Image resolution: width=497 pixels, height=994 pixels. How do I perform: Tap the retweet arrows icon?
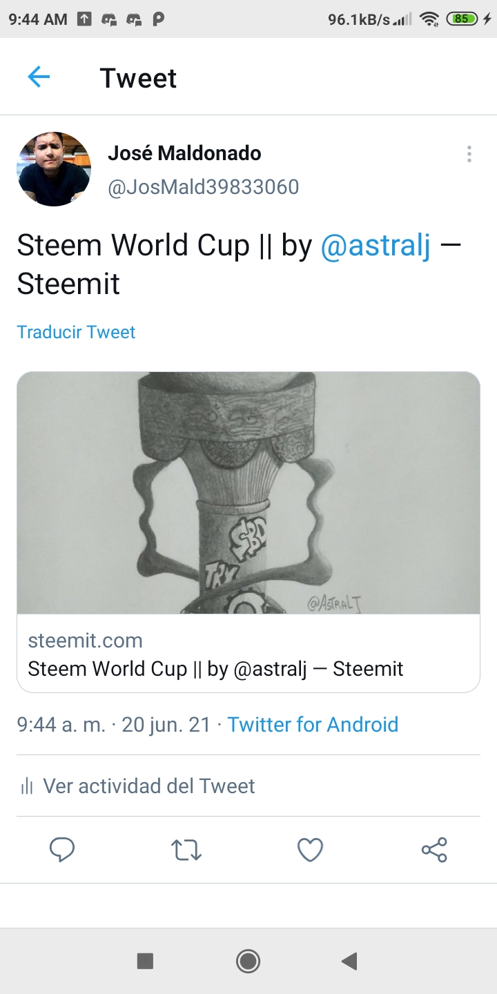coord(186,850)
